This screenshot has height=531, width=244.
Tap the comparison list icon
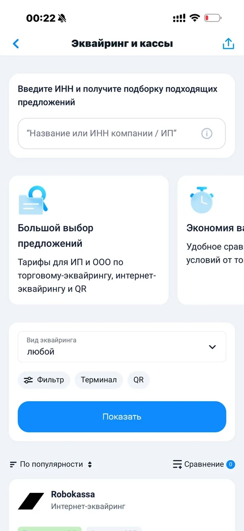click(x=177, y=464)
